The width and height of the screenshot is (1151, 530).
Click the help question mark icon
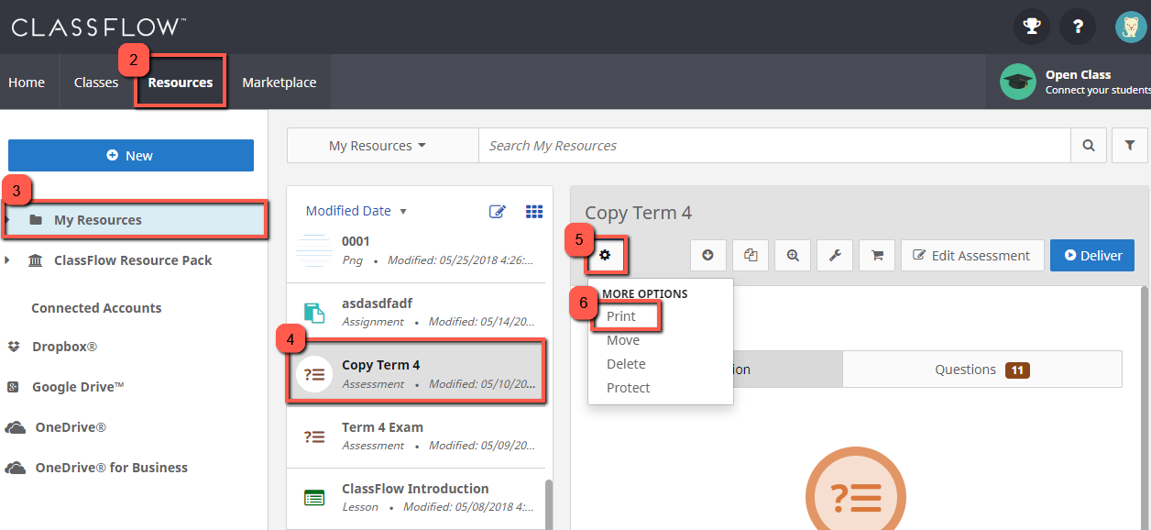1077,27
